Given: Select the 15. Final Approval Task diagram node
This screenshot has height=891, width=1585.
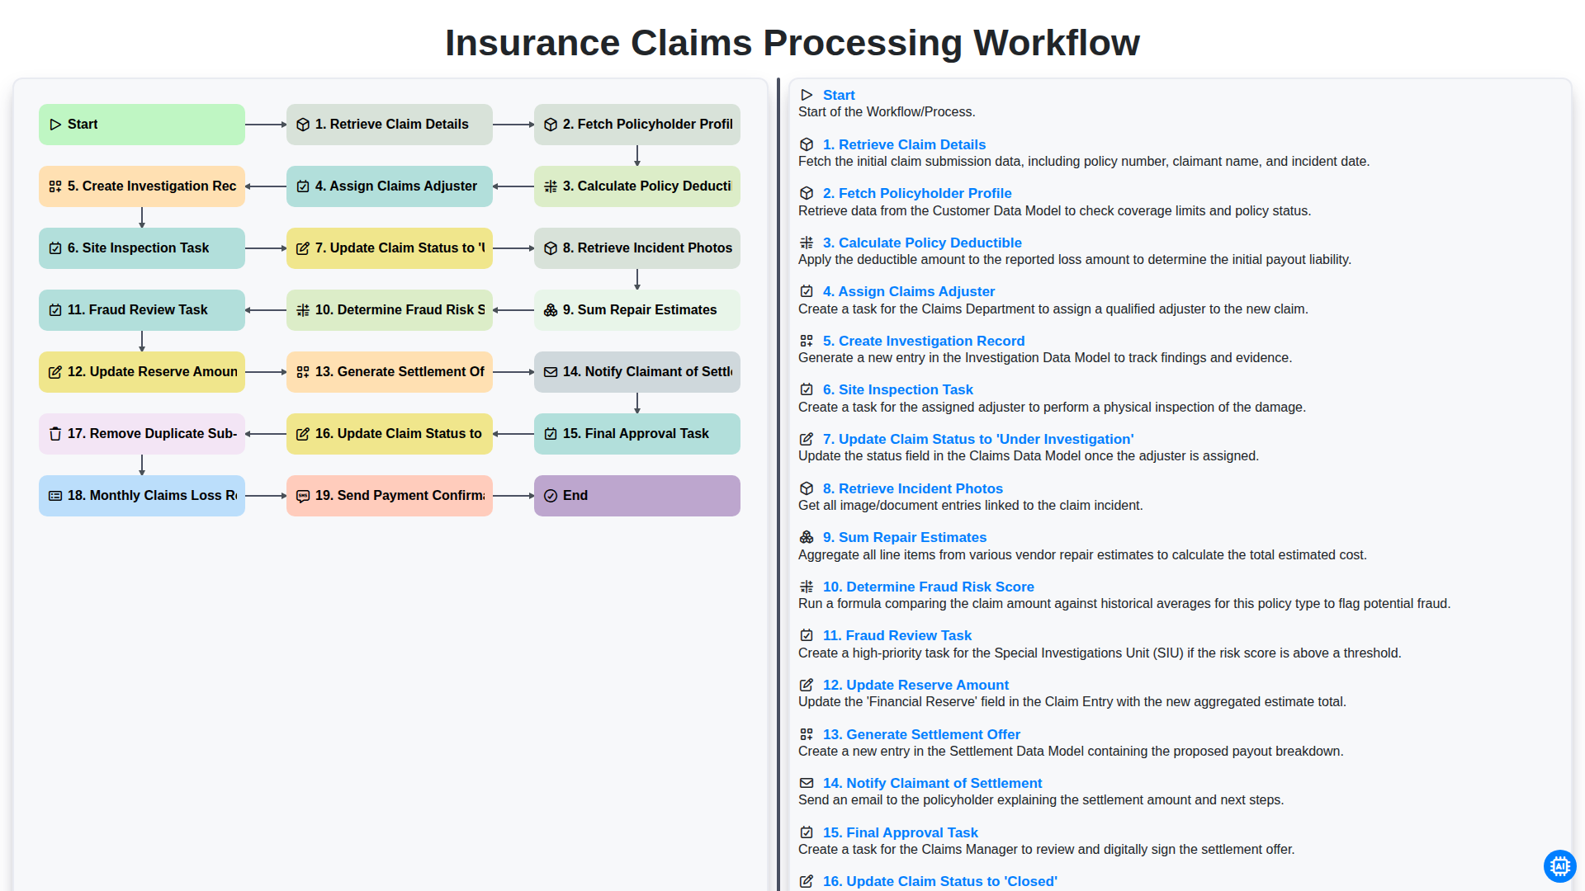Looking at the screenshot, I should point(637,434).
